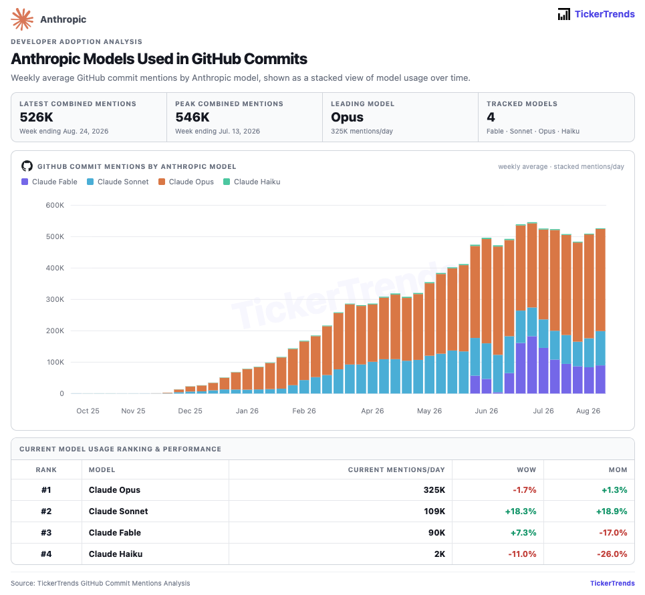This screenshot has width=645, height=595.
Task: Click the Claude Haiku green legend swatch
Action: point(227,182)
